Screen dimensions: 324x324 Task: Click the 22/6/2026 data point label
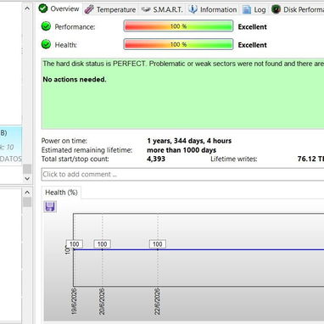tap(158, 244)
